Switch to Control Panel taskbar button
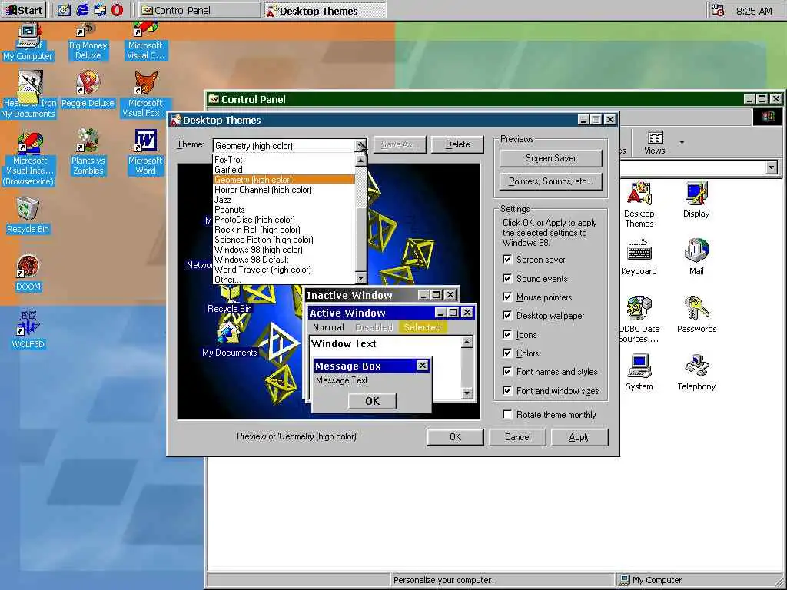The height and width of the screenshot is (590, 787). [x=199, y=10]
